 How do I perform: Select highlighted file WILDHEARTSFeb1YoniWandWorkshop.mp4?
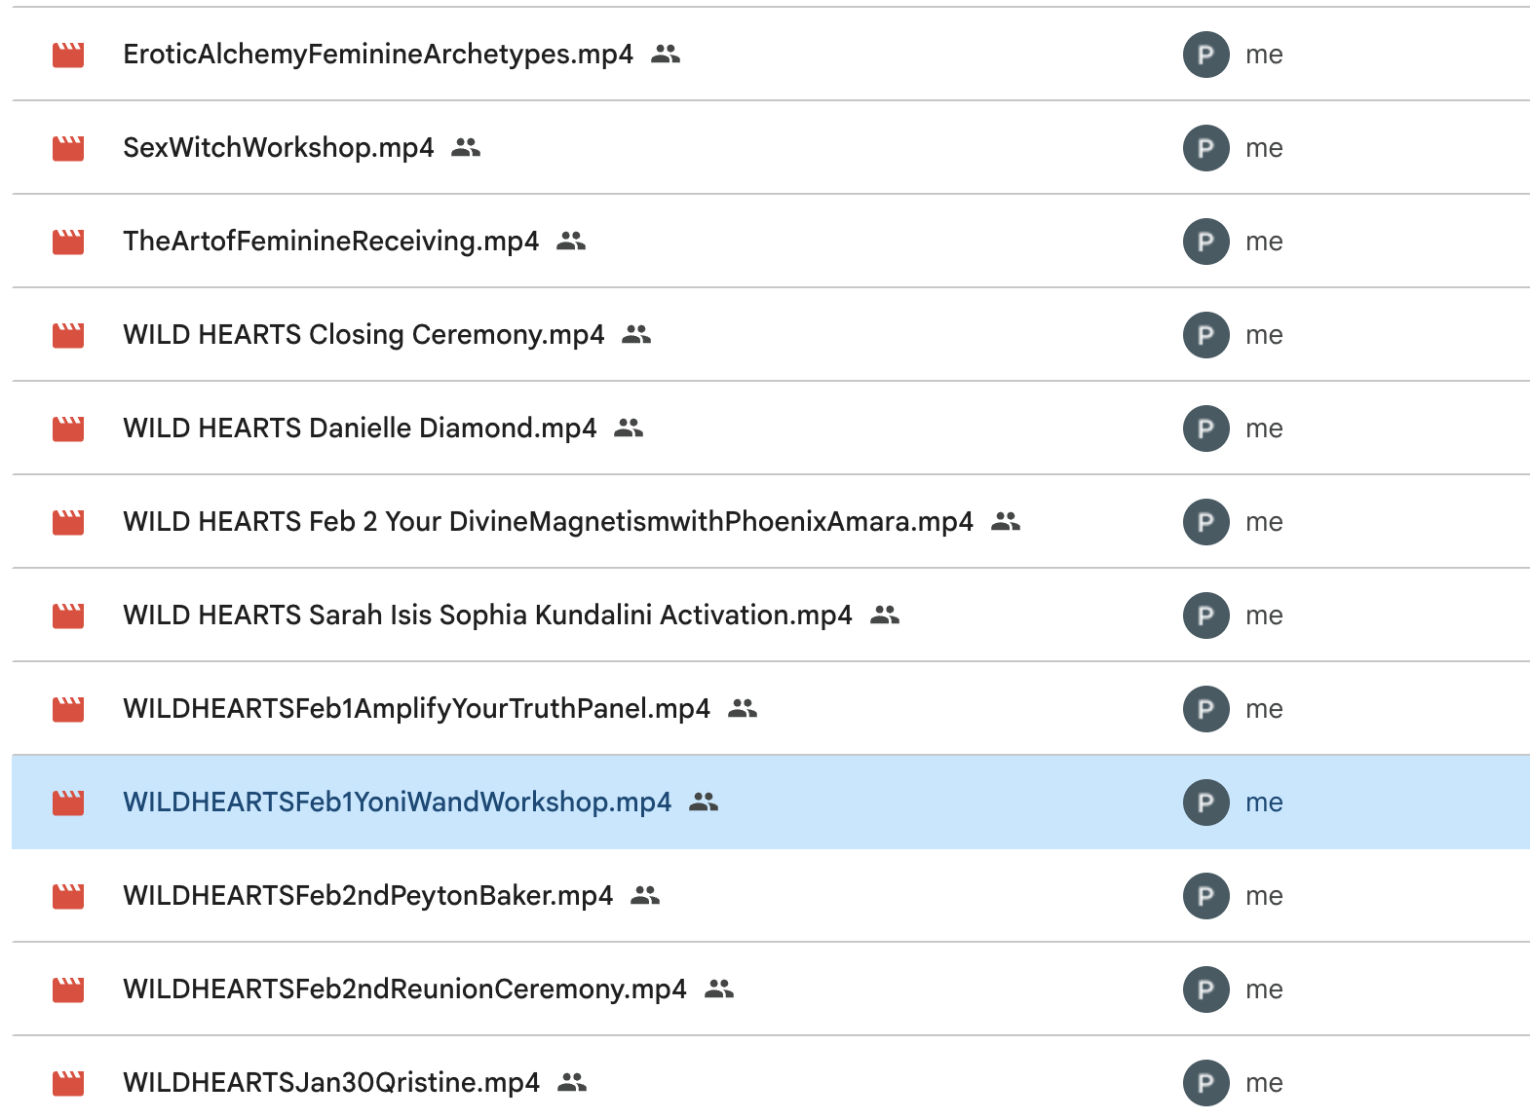(398, 803)
